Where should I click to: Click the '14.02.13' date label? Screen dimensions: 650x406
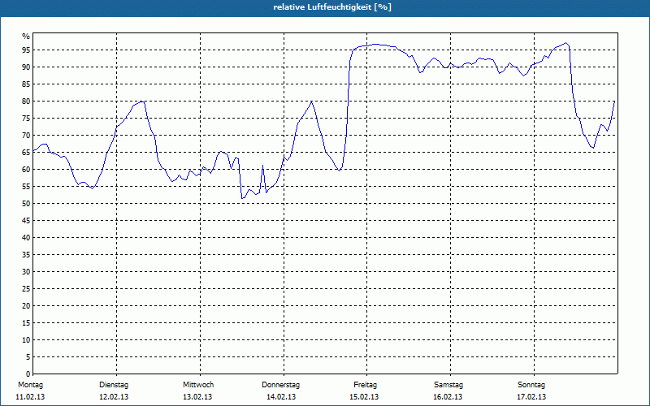tap(281, 397)
